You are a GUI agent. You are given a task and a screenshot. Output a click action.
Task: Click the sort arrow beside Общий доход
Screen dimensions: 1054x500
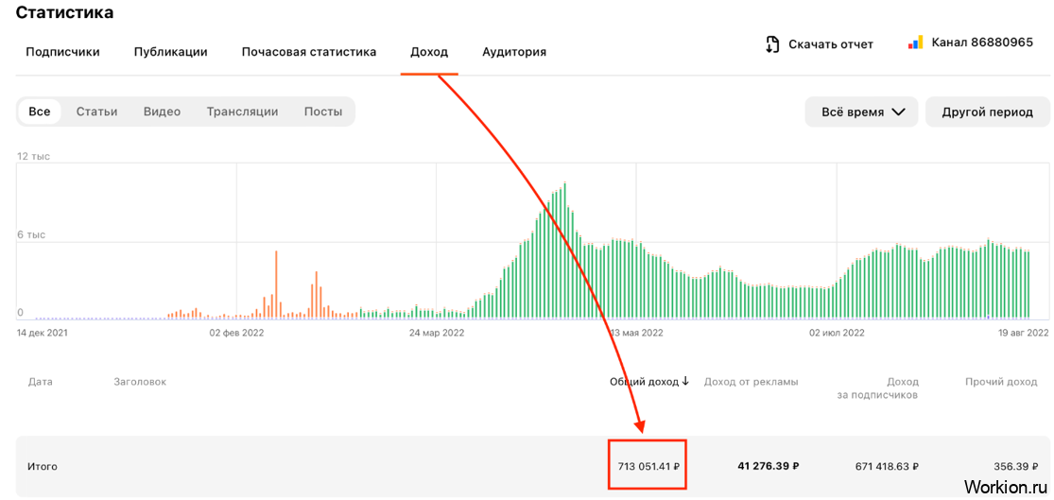[685, 381]
